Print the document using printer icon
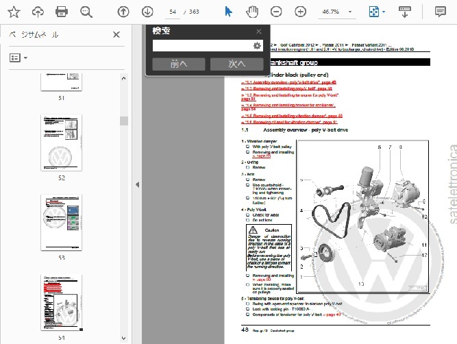 click(x=62, y=12)
